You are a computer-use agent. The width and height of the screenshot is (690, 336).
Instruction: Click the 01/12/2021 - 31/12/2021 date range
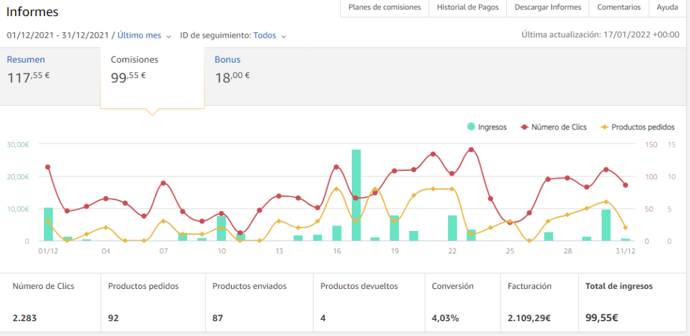tap(58, 36)
